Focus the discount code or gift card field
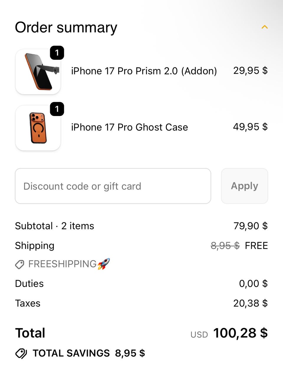Viewport: 283px width, 372px height. tap(113, 186)
